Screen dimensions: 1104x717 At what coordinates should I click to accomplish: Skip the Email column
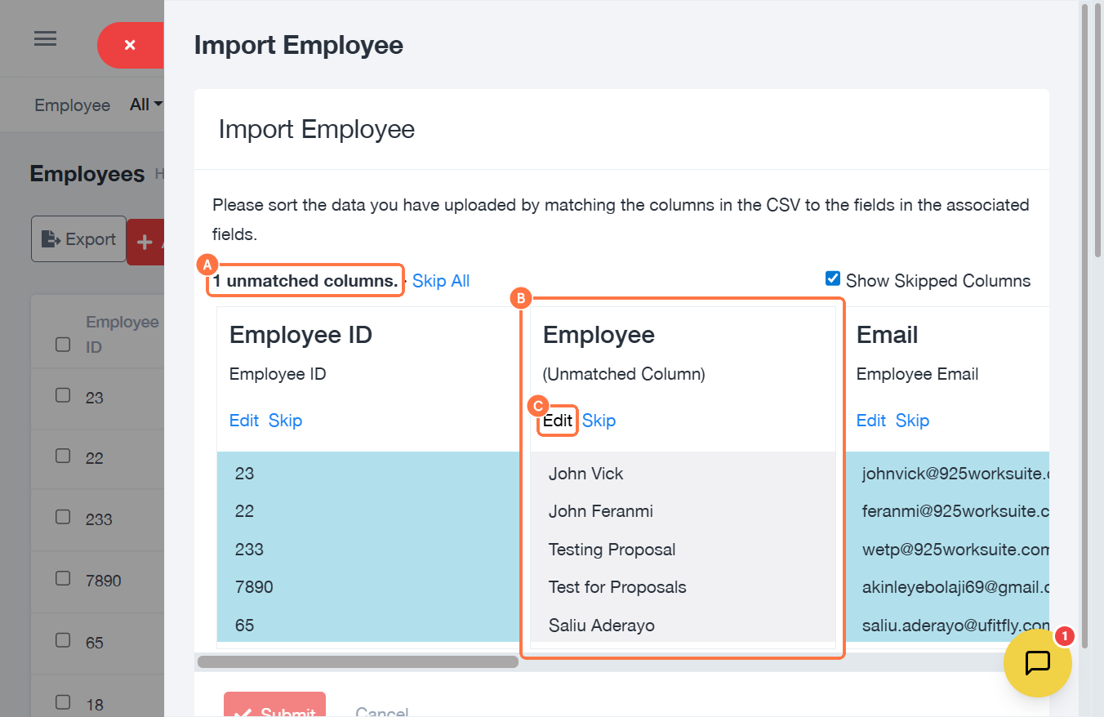(x=912, y=421)
